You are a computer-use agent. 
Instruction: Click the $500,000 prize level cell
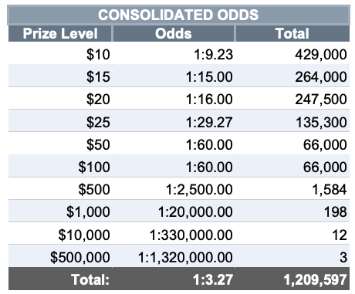point(60,257)
